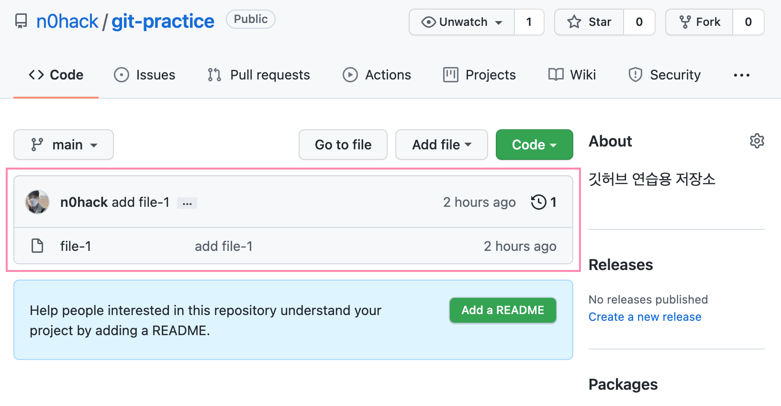This screenshot has height=406, width=781.
Task: Show more tabs with ellipsis menu
Action: click(741, 75)
